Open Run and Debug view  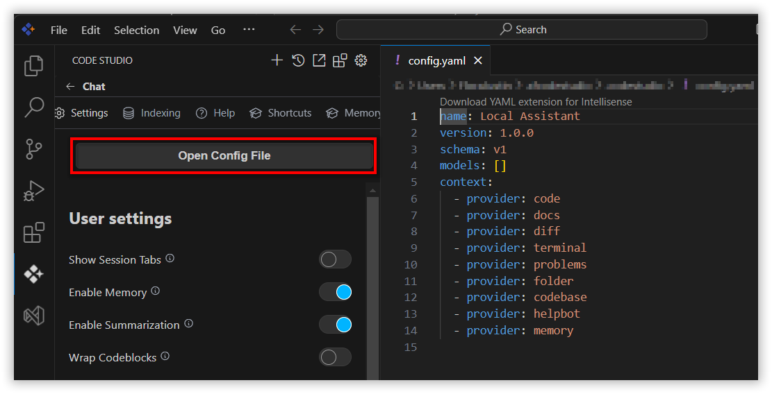coord(33,191)
